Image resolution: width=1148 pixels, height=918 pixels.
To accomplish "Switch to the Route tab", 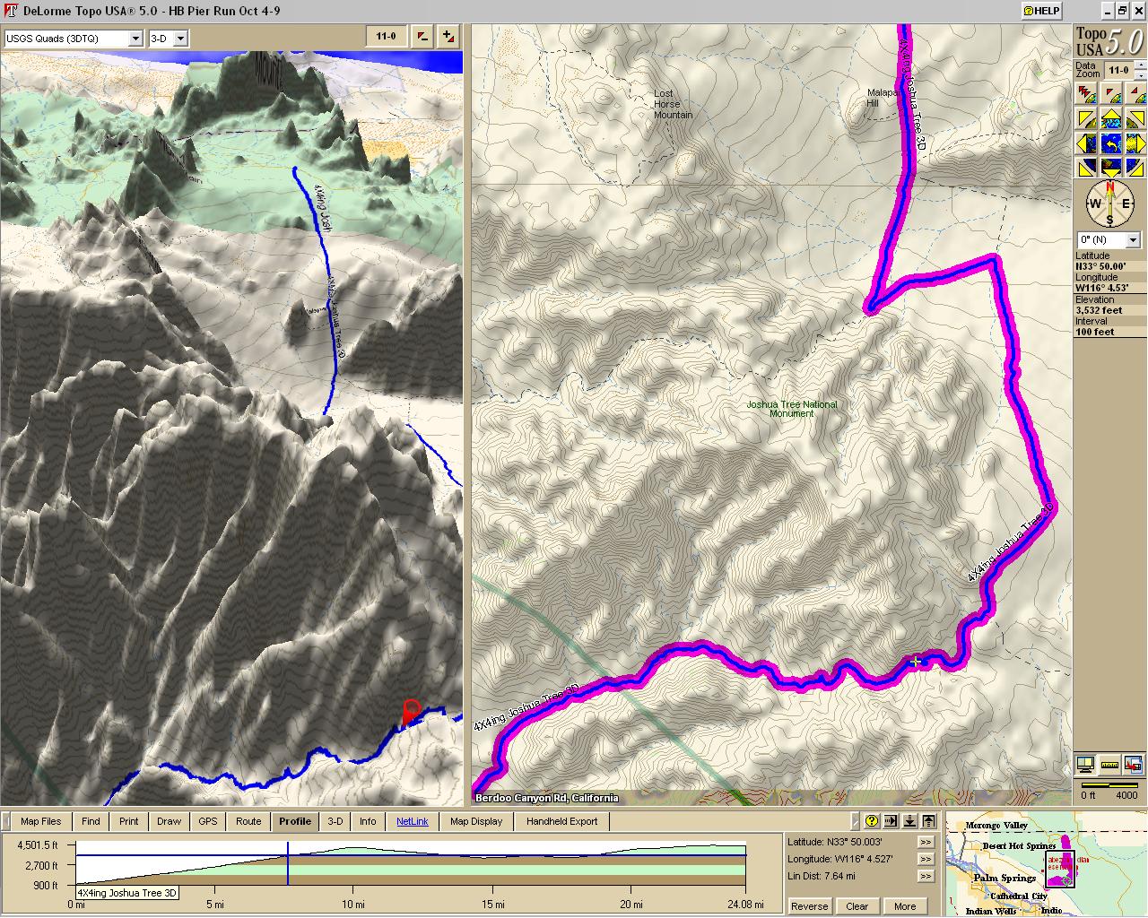I will pos(248,821).
